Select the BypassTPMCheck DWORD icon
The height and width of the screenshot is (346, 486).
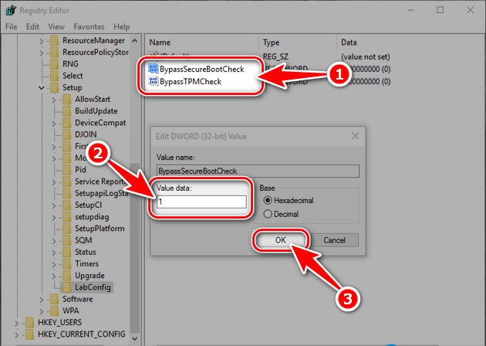(x=153, y=81)
